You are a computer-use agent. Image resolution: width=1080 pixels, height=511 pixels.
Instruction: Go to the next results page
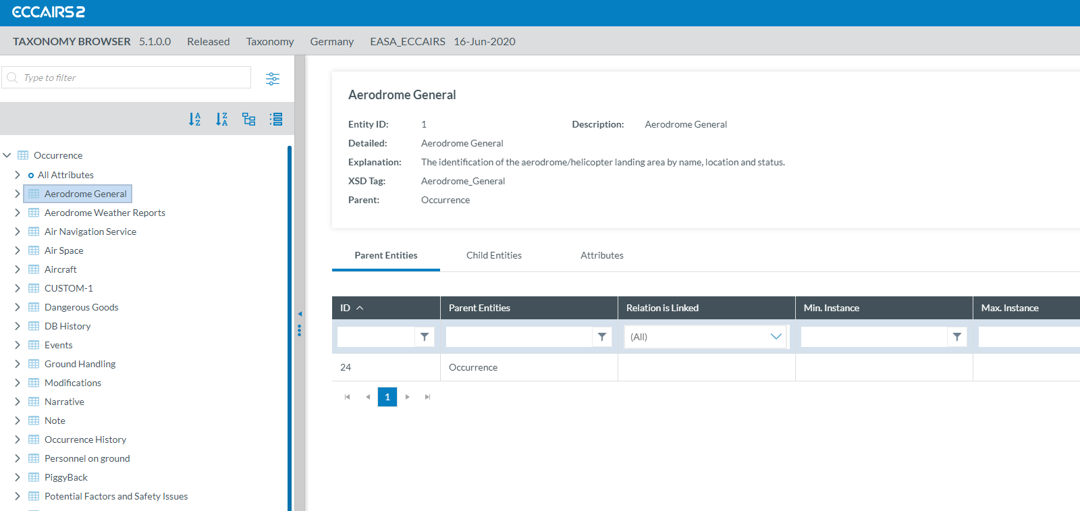(408, 397)
